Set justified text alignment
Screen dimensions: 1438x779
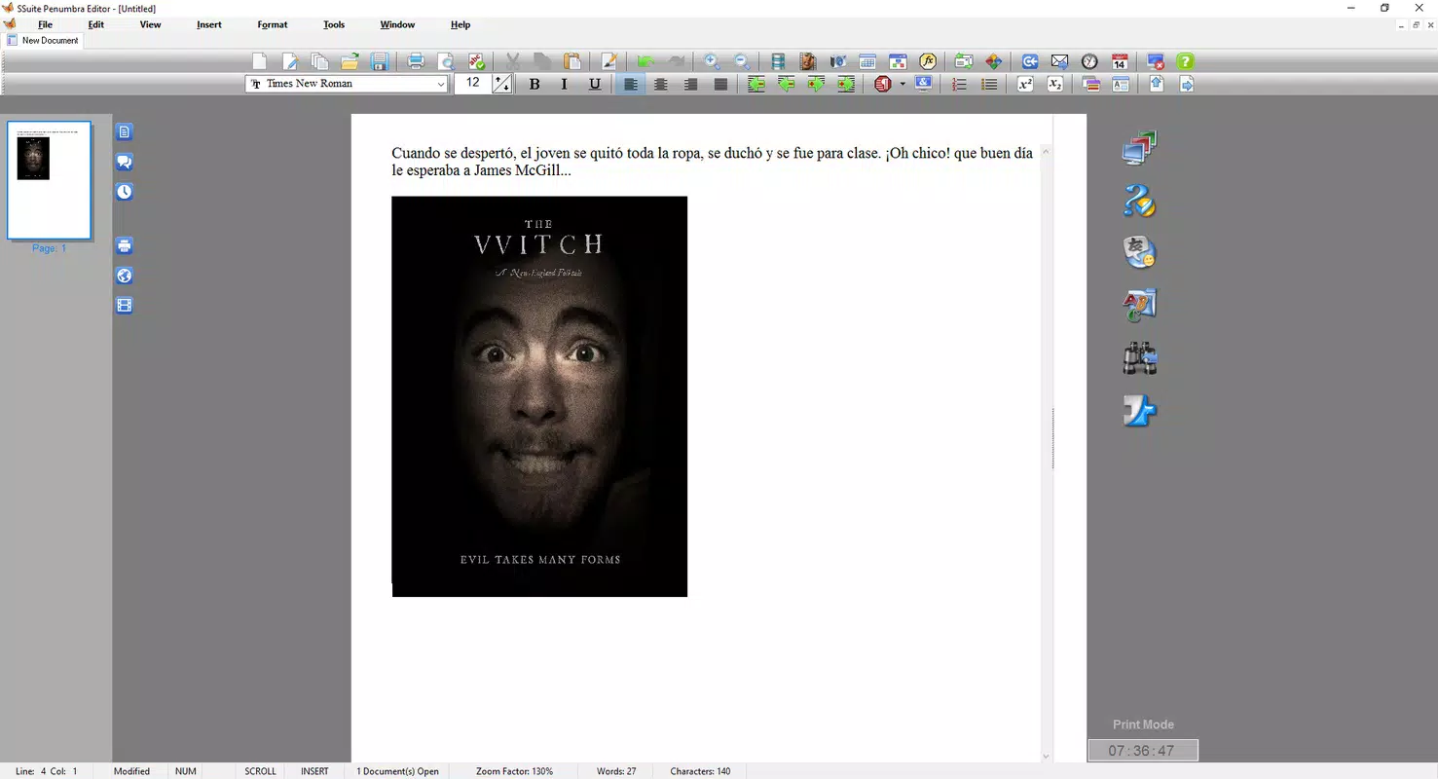(720, 85)
